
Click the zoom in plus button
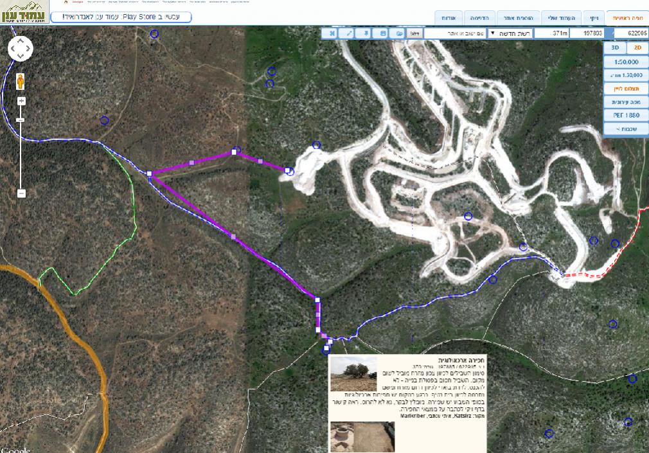point(21,101)
